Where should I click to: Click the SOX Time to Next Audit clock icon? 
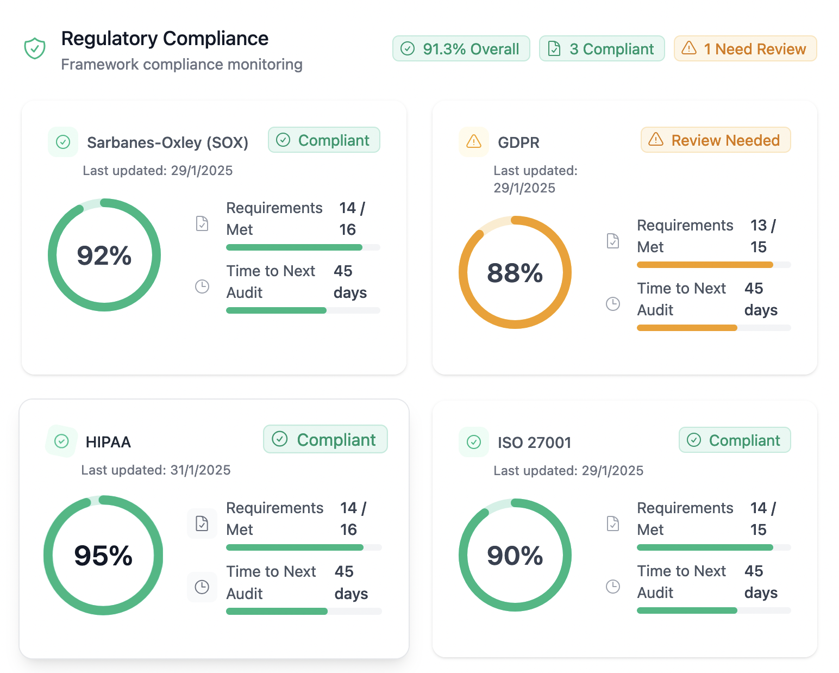[202, 286]
